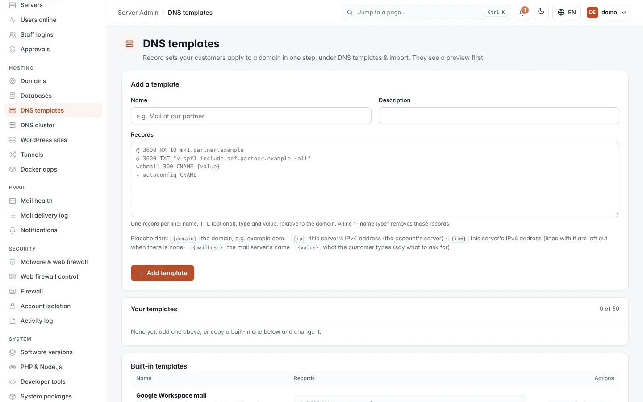Screen dimensions: 643x402
Task: Click the Developer tools code icon
Action: point(13,382)
